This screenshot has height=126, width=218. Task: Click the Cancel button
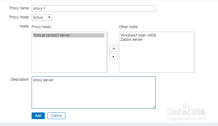coord(56,116)
